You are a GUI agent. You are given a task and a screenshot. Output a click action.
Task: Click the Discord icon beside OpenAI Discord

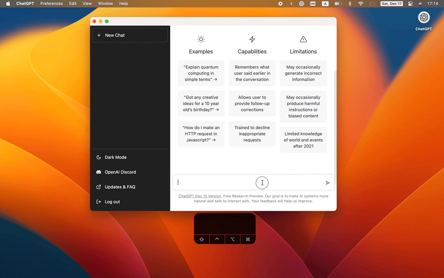pyautogui.click(x=99, y=172)
